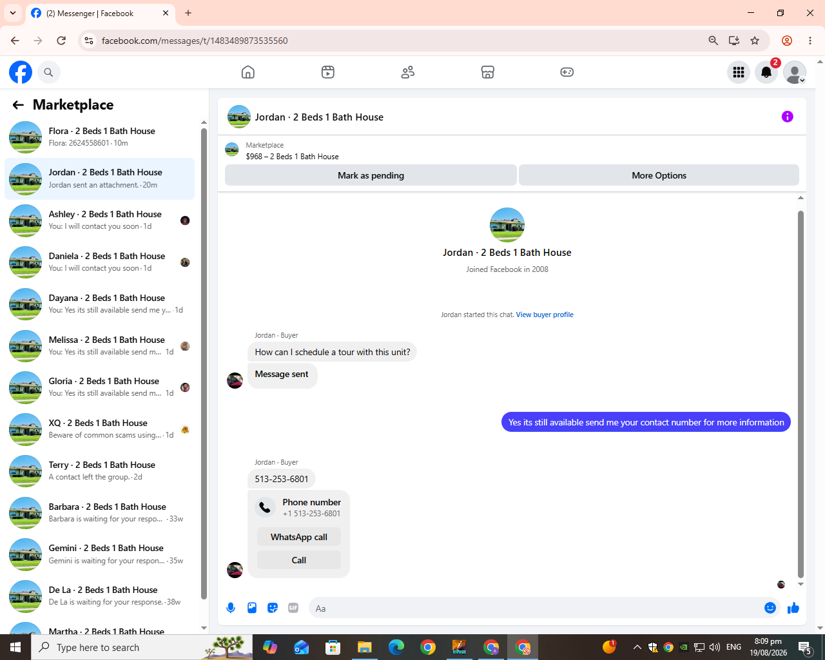Choose a GIF icon
This screenshot has width=825, height=660.
tap(293, 608)
